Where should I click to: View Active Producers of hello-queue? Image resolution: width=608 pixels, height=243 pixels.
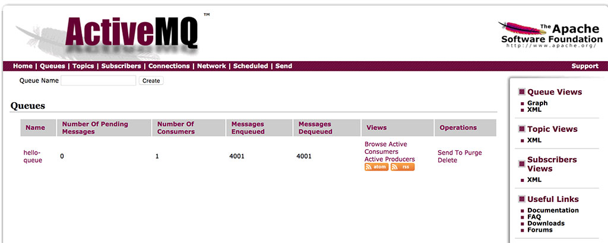click(x=389, y=159)
